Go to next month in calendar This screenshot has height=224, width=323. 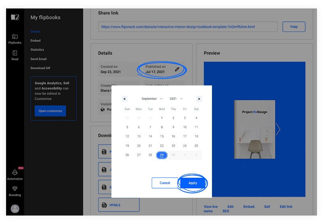tap(199, 99)
